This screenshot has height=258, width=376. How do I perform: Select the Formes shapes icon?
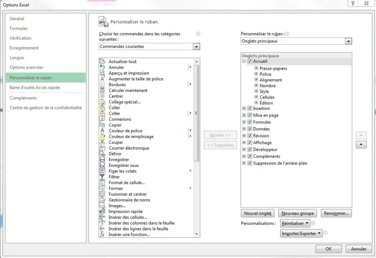[102, 189]
